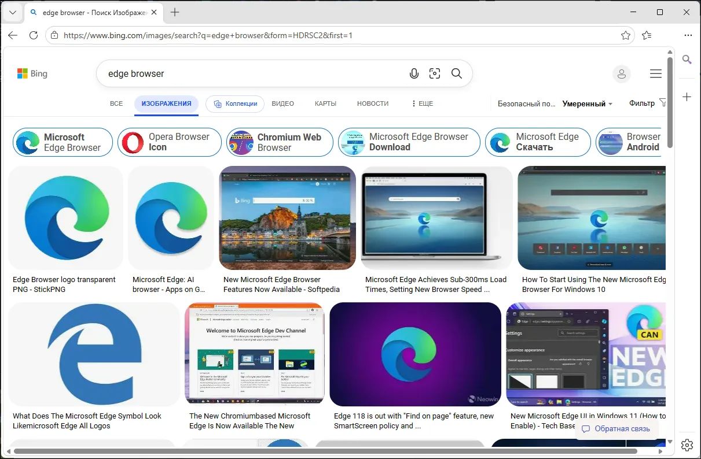Switch to НОВОСТИ tab

pyautogui.click(x=373, y=103)
